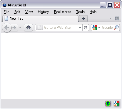Reload the page with the refresh button

tap(86, 28)
